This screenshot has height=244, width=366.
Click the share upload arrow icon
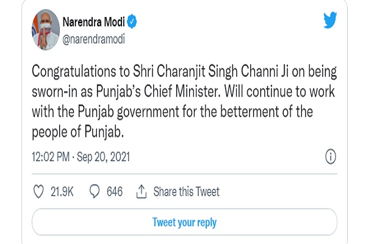click(142, 192)
